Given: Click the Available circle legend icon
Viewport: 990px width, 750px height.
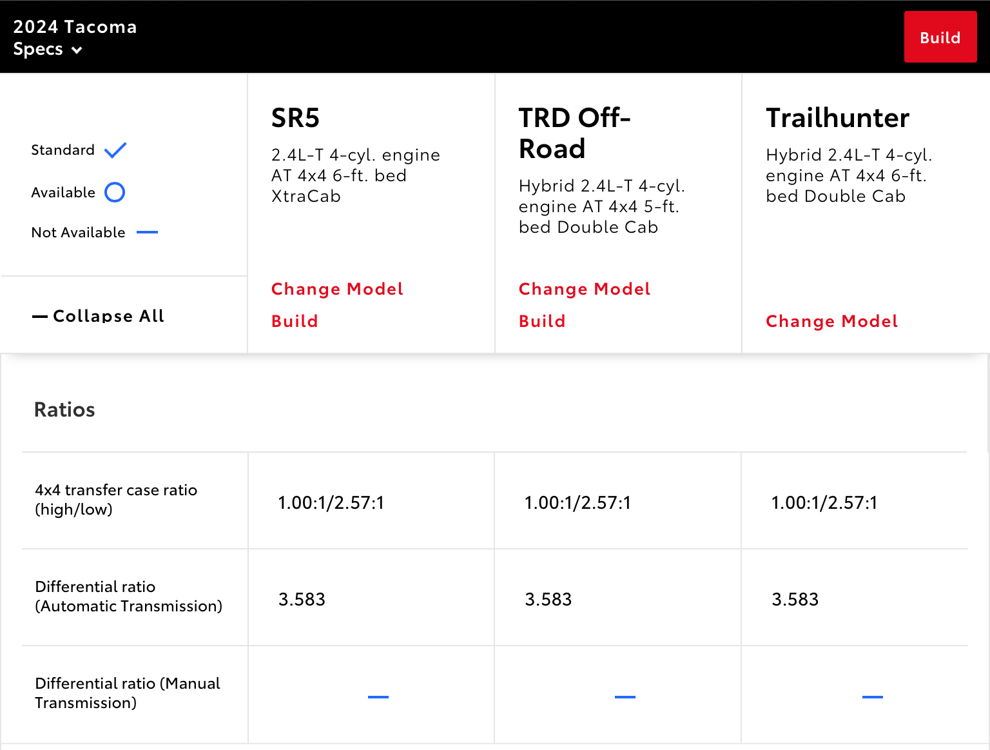Looking at the screenshot, I should pos(115,192).
